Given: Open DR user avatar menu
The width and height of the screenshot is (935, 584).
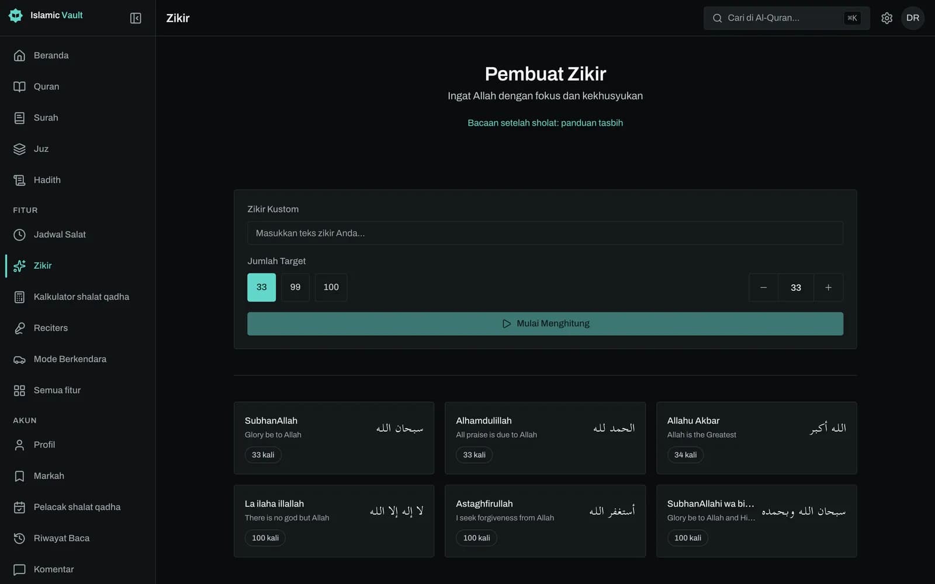Looking at the screenshot, I should tap(913, 18).
